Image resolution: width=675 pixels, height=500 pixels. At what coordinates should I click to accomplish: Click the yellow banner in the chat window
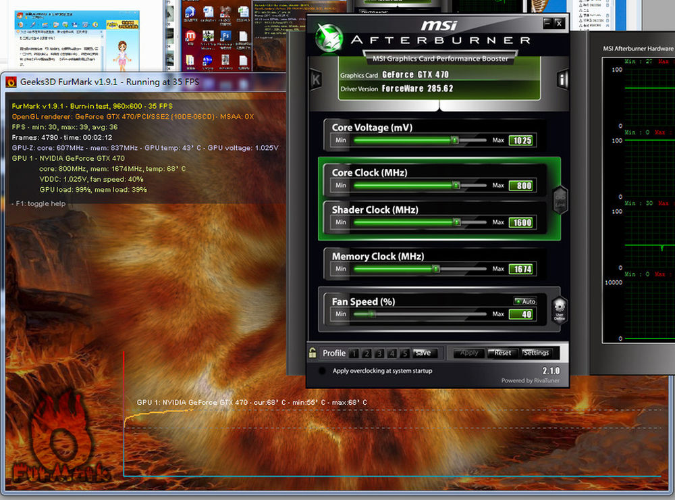click(122, 24)
